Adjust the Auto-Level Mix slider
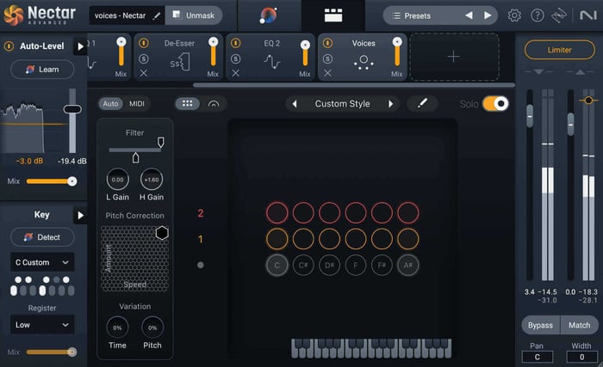603x367 pixels. (x=51, y=181)
